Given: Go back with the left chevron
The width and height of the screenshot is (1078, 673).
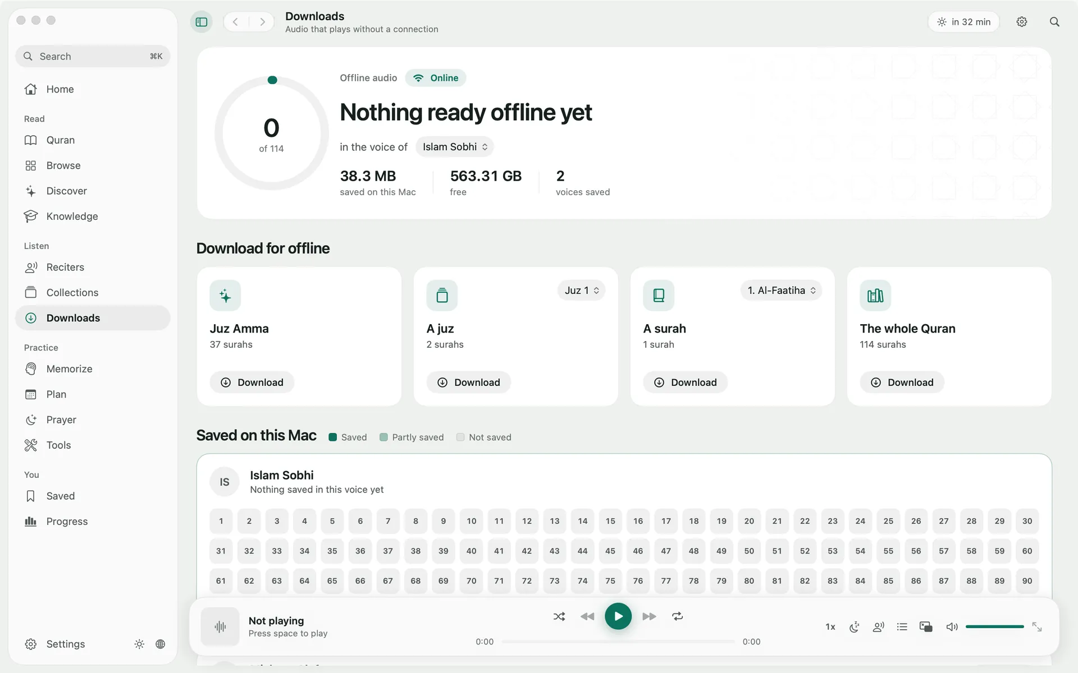Looking at the screenshot, I should (x=236, y=22).
